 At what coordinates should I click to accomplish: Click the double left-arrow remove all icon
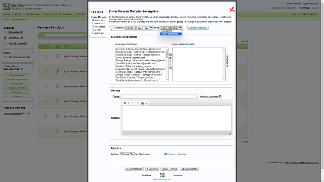click(171, 67)
